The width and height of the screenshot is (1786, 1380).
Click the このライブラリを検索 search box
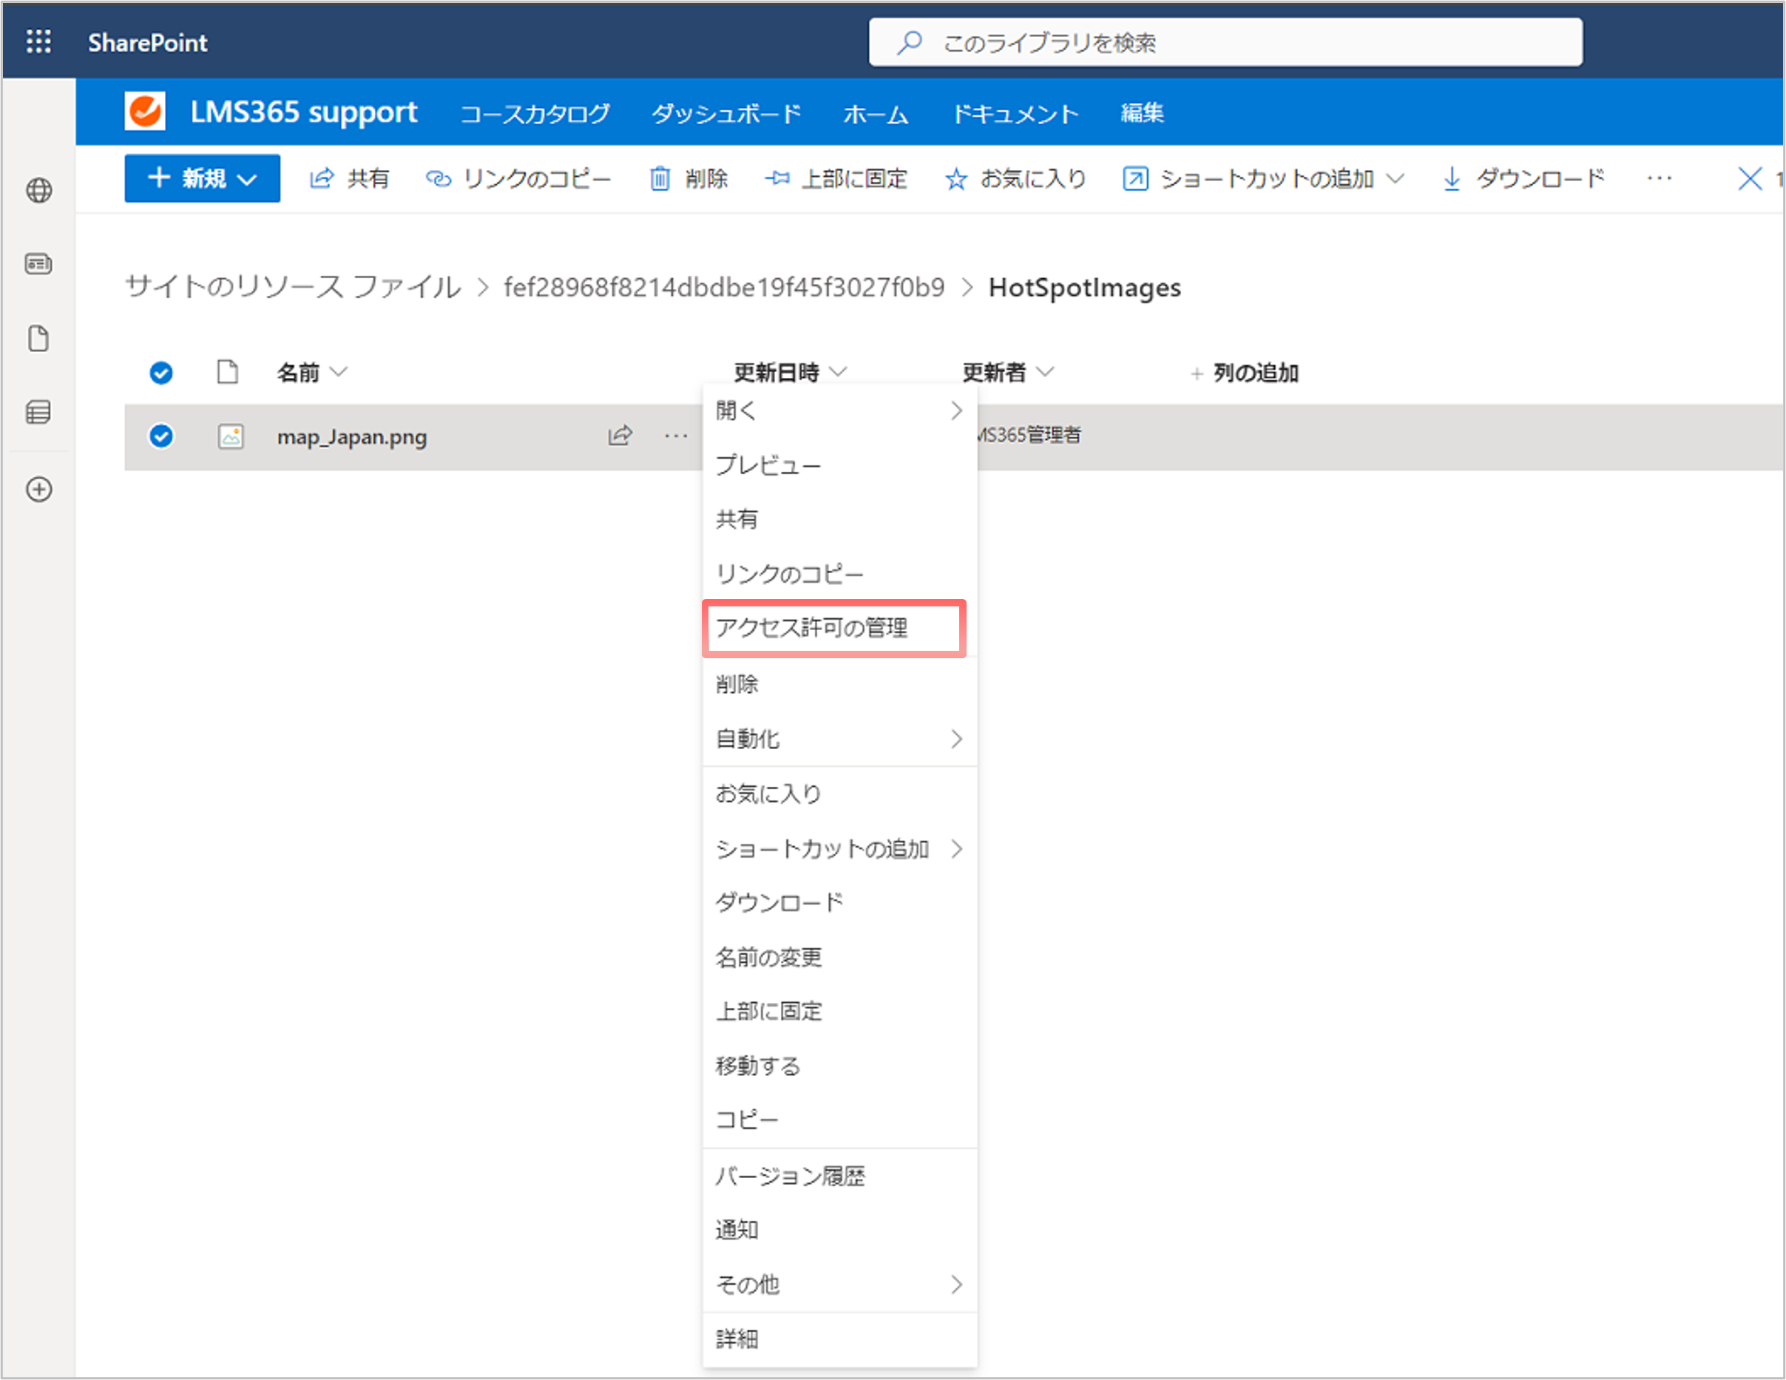click(1225, 41)
